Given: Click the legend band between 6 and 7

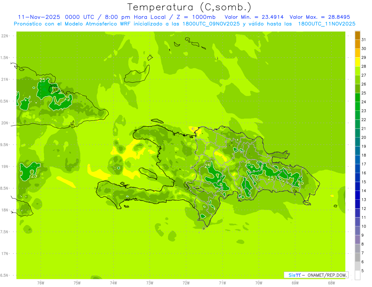Looking at the screenshot, I should click(x=357, y=258).
